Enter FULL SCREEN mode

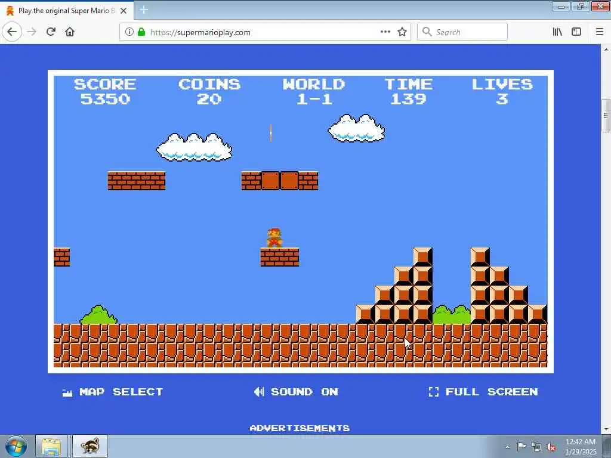click(x=483, y=392)
